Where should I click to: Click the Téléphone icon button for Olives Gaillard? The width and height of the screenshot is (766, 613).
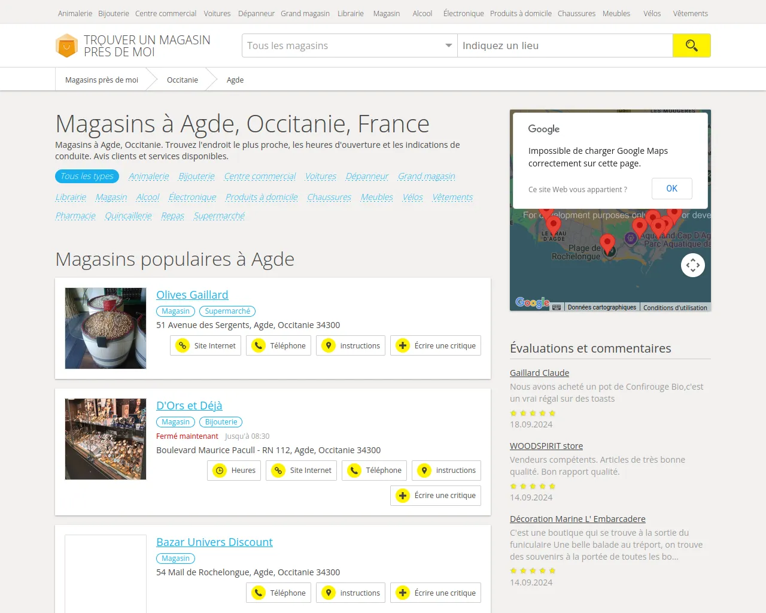click(x=259, y=345)
